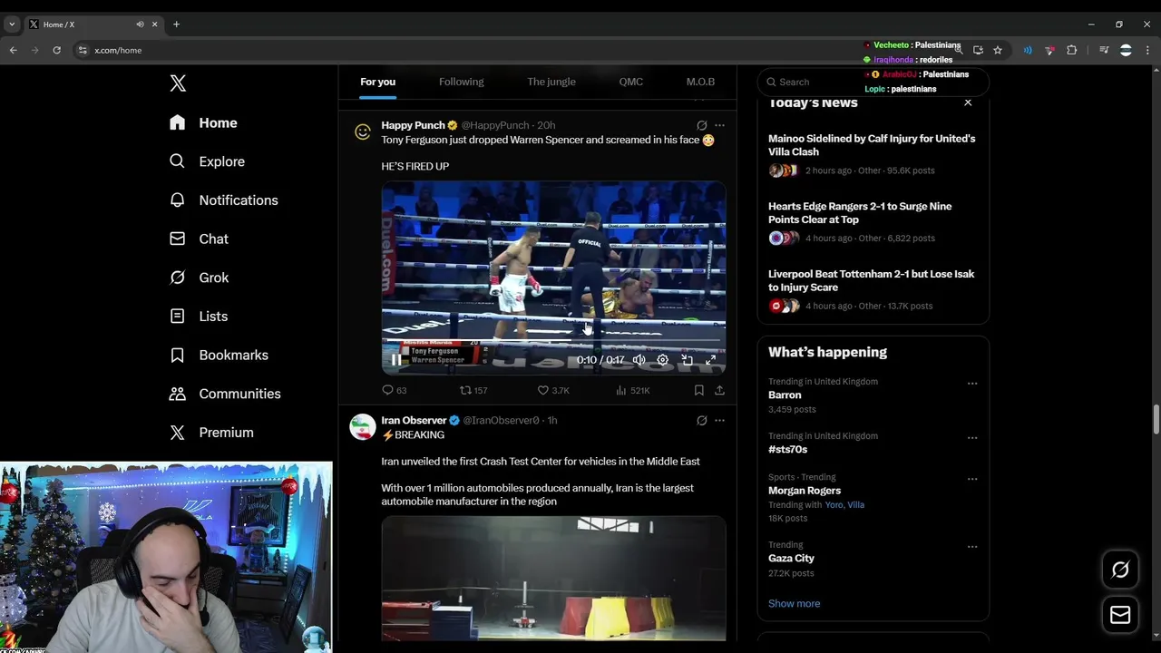Open the #sts70s trending topic
The height and width of the screenshot is (653, 1161).
(x=787, y=450)
